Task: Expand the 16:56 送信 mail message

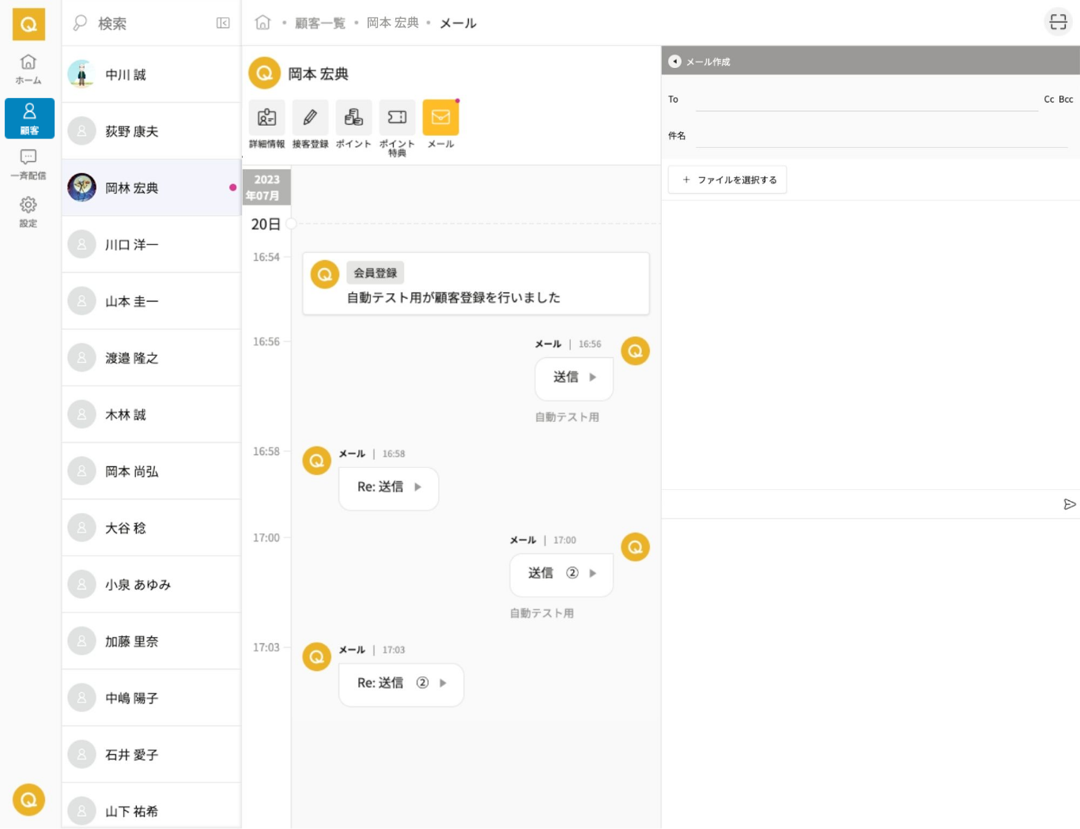Action: coord(574,378)
